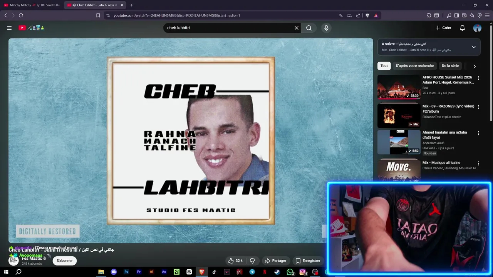The image size is (493, 277).
Task: Open Discord from taskbar
Action: (x=114, y=272)
